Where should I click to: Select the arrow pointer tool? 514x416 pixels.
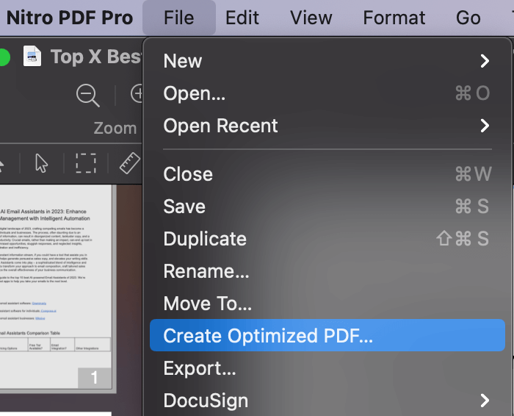(x=42, y=162)
